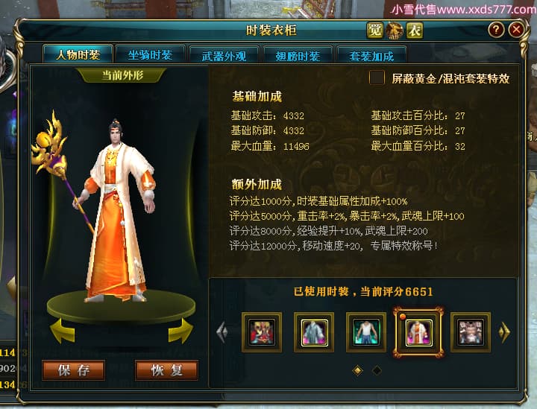This screenshot has height=409, width=537.
Task: Select the dark armored warrior costume icon
Action: tap(471, 332)
